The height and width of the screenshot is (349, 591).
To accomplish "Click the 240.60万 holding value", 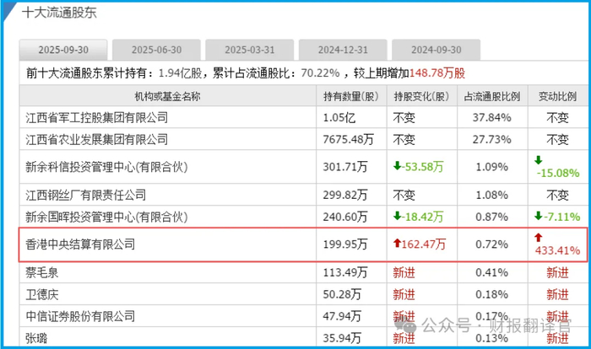I will (344, 217).
